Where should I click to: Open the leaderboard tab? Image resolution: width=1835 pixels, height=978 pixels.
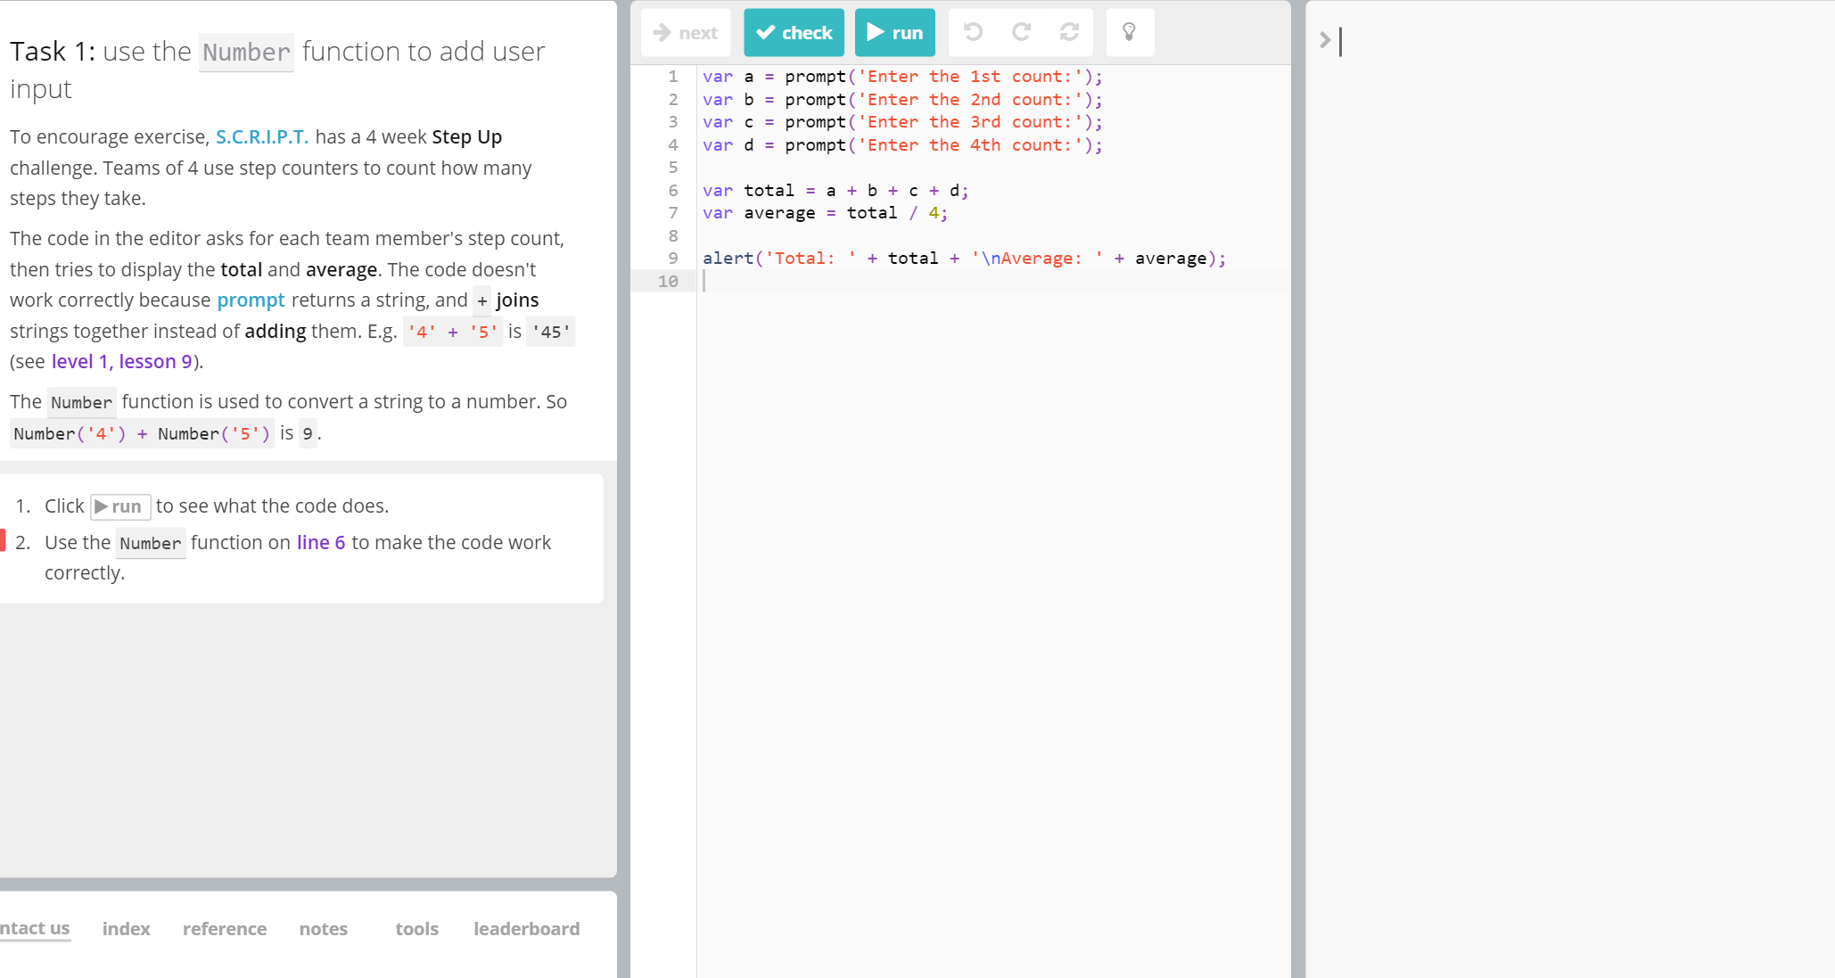point(526,929)
